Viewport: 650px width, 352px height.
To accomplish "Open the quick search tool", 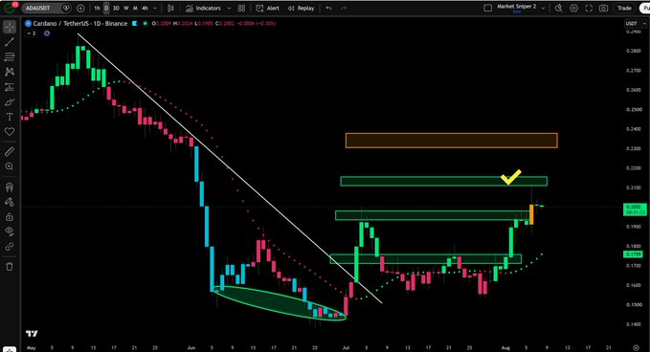I will pyautogui.click(x=559, y=8).
